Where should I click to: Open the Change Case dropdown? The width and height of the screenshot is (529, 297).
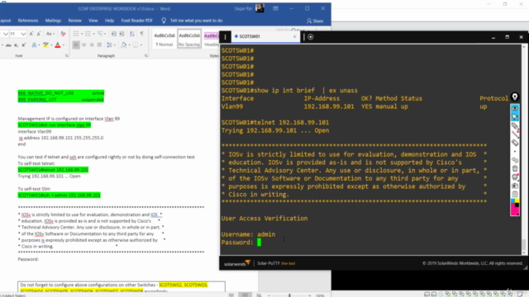pos(50,34)
